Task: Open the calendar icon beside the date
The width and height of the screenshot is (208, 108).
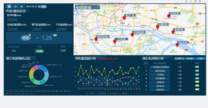Action: [39, 7]
